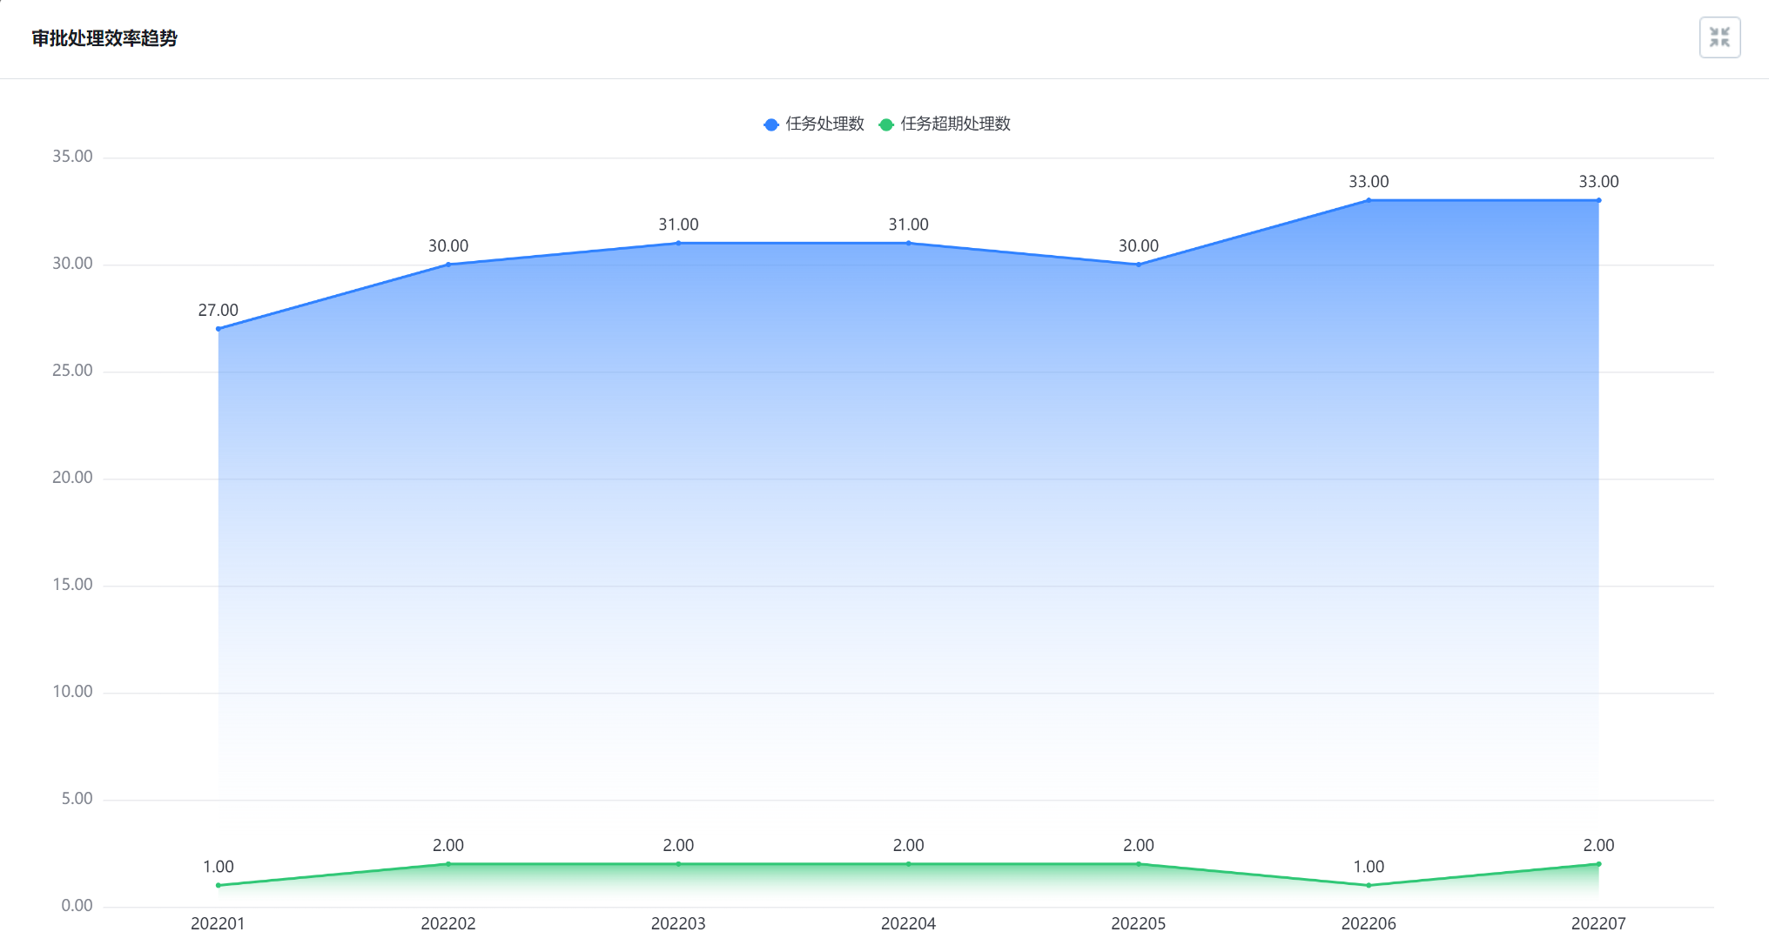Click the 30.00 data point for 202205

(1139, 265)
